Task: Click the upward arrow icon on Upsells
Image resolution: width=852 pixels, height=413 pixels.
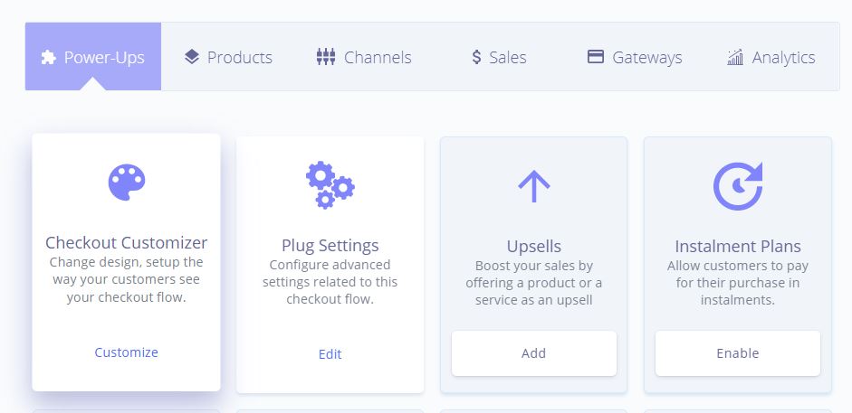Action: pos(534,186)
